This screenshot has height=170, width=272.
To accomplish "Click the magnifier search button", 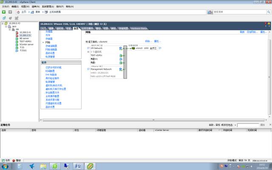I will 269,12.
